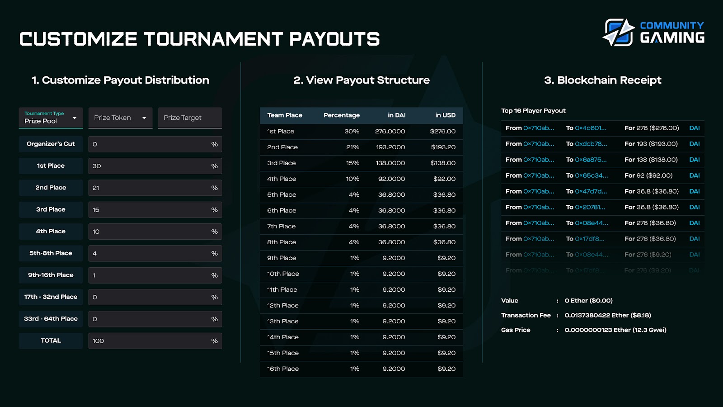The height and width of the screenshot is (407, 723).
Task: Click the 5th-8th Place percentage field
Action: coord(155,253)
